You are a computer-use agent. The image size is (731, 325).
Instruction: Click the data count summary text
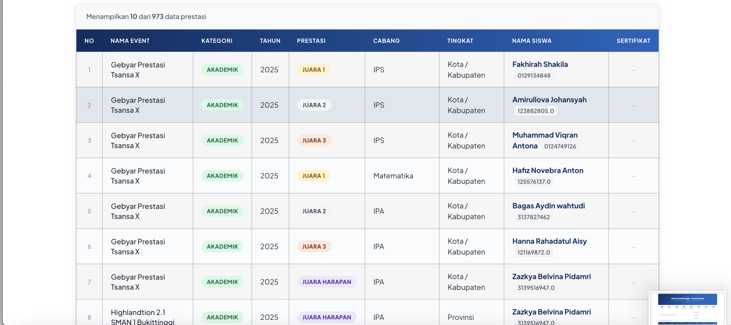146,17
